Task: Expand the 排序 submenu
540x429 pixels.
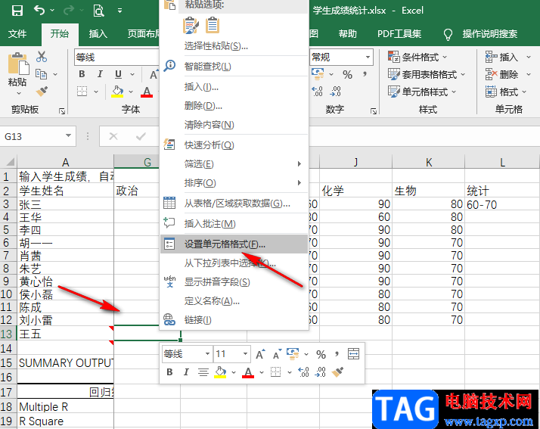Action: [x=234, y=183]
